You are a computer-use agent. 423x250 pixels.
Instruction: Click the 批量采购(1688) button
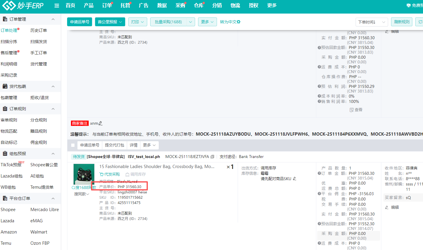point(168,22)
